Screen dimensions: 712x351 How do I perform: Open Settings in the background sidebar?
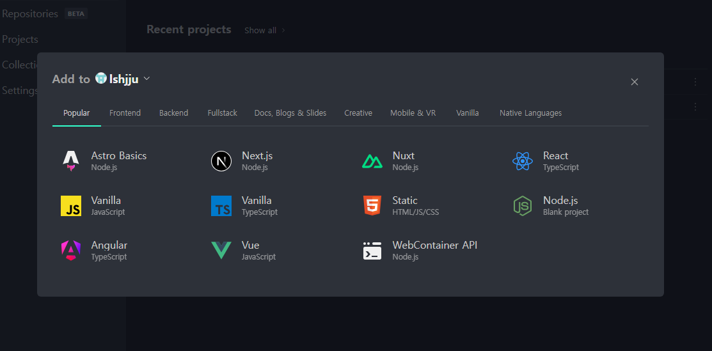(20, 90)
